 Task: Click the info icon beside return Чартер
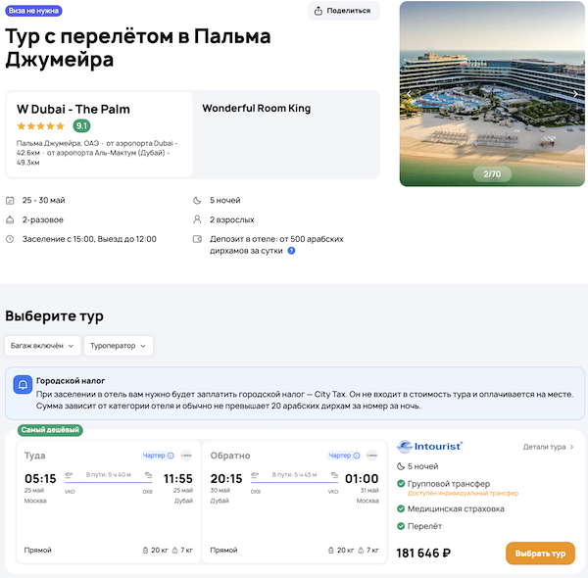[x=355, y=456]
